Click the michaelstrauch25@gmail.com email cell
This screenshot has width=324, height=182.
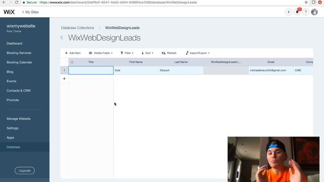point(271,70)
